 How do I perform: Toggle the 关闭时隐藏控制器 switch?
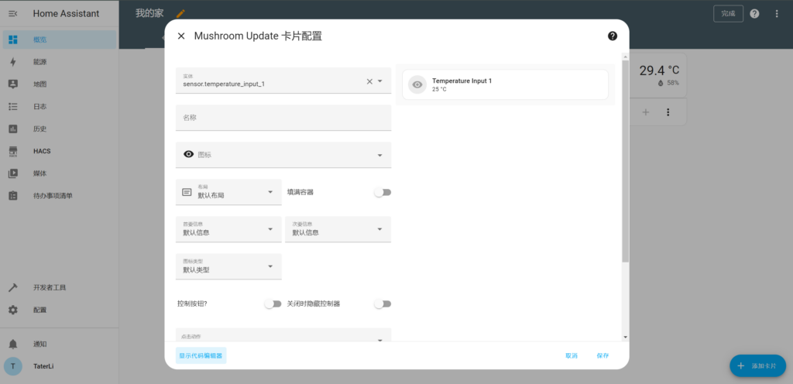coord(383,304)
